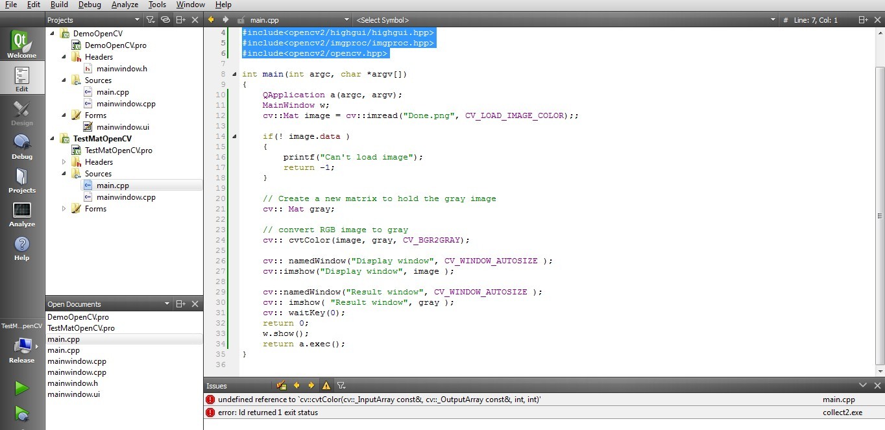Click the green Run button

click(22, 388)
